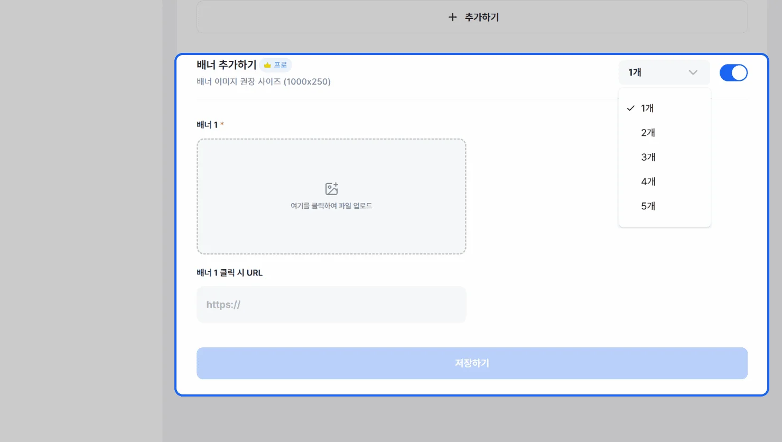This screenshot has width=782, height=442.
Task: Click the 배너 1 클릭 시 URL label
Action: pyautogui.click(x=229, y=273)
